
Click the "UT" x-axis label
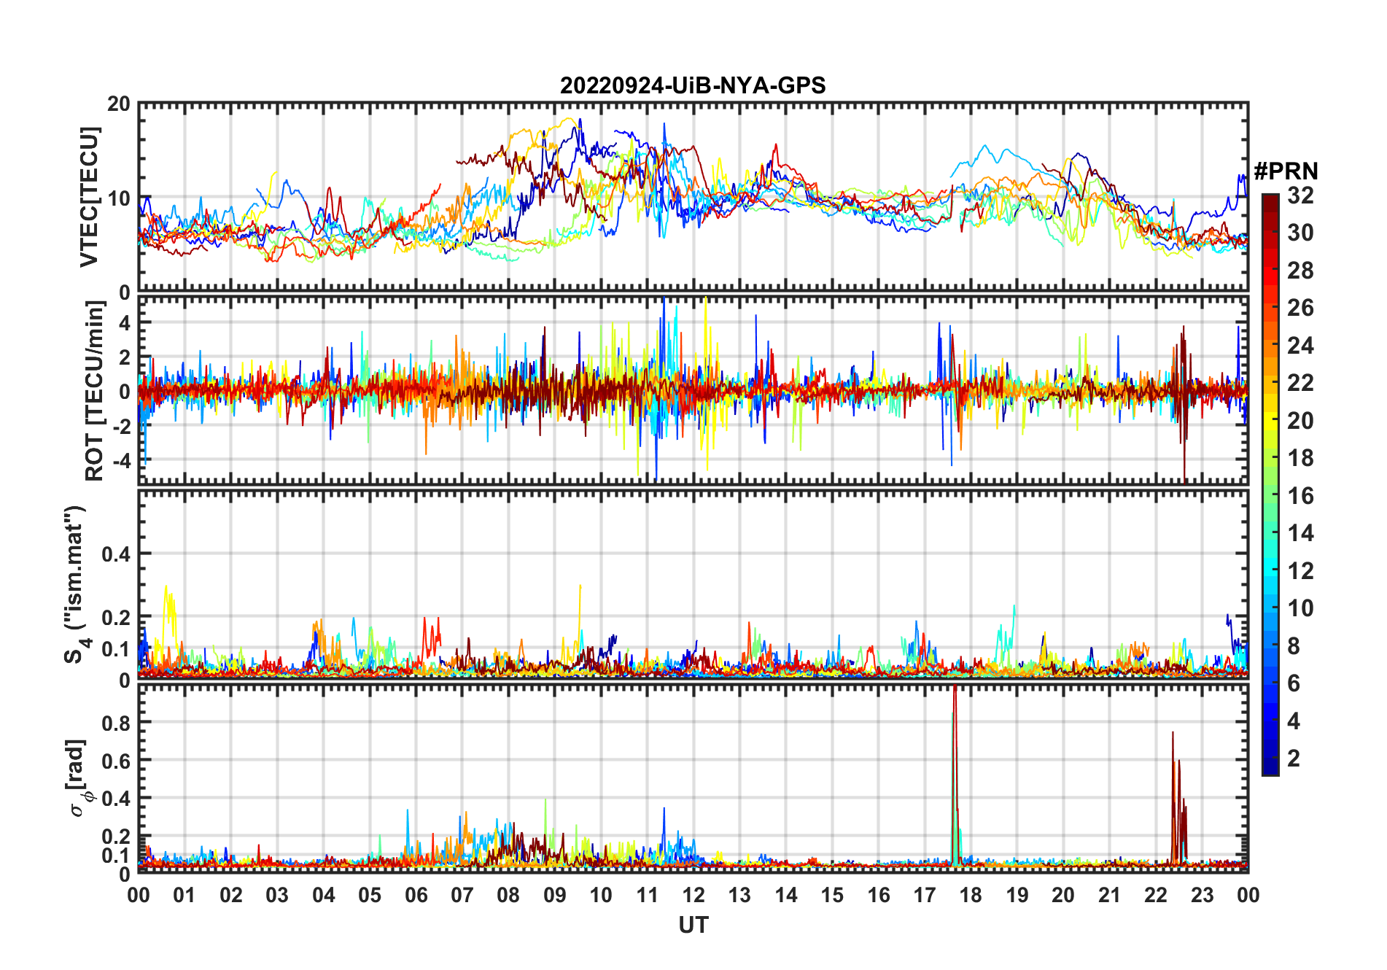[693, 925]
